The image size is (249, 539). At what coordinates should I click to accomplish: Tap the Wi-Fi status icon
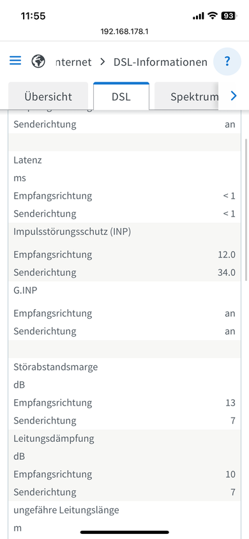tap(213, 15)
